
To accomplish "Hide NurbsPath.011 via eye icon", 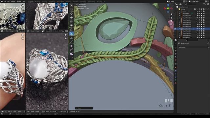I will click(x=199, y=37).
